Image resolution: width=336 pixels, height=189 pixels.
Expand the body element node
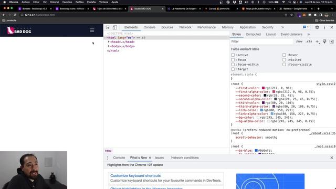[x=109, y=46]
